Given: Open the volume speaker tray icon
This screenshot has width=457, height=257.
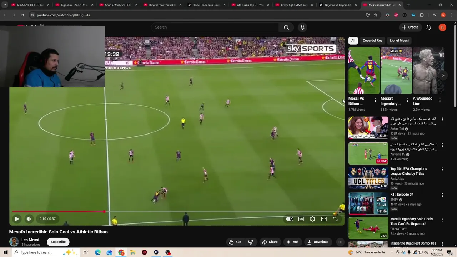Looking at the screenshot, I should [426, 252].
